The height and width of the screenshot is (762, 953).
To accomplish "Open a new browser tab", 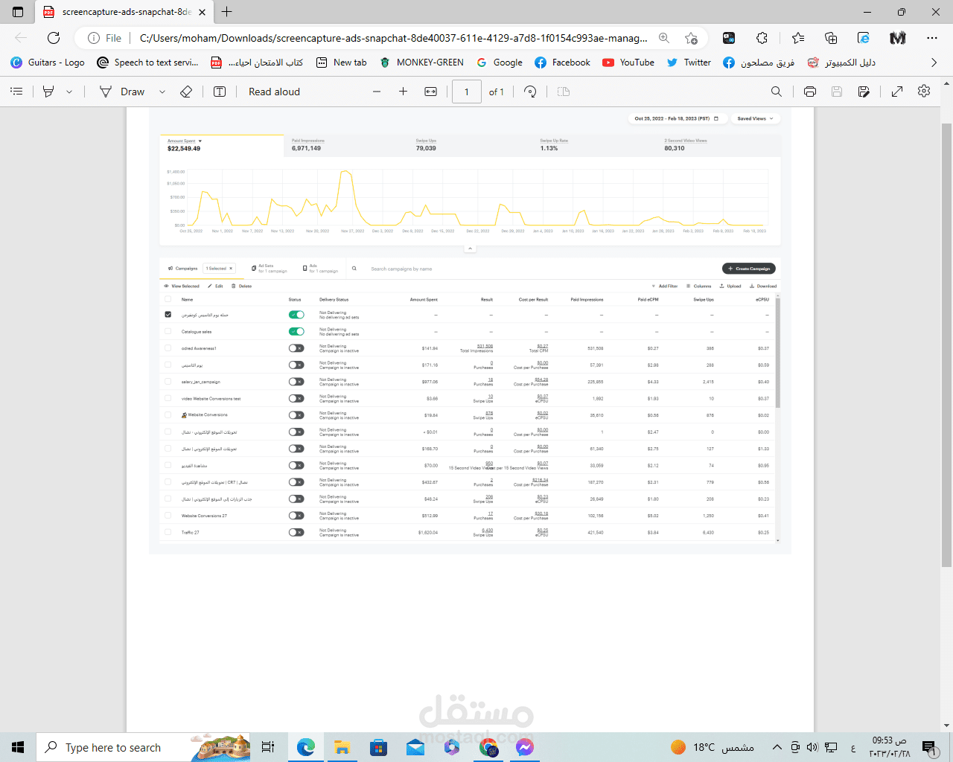I will coord(227,12).
